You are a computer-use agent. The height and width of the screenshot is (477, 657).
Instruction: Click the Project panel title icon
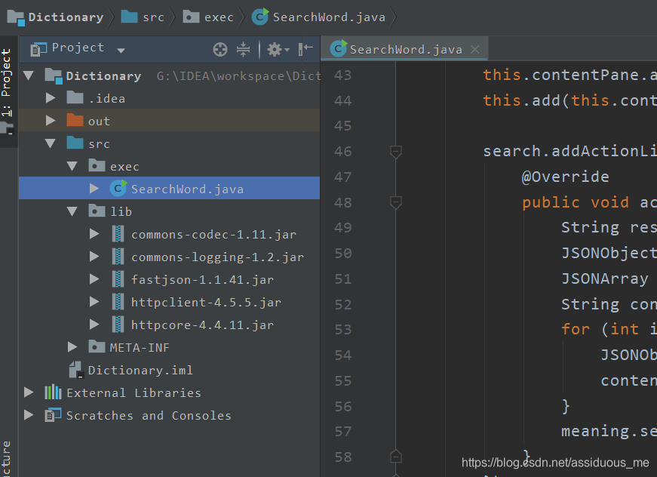click(x=38, y=50)
